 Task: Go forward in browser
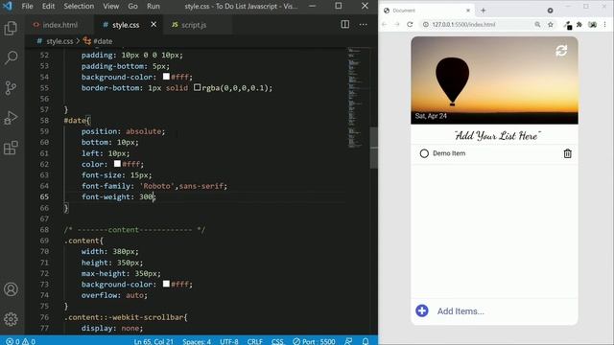pyautogui.click(x=396, y=24)
